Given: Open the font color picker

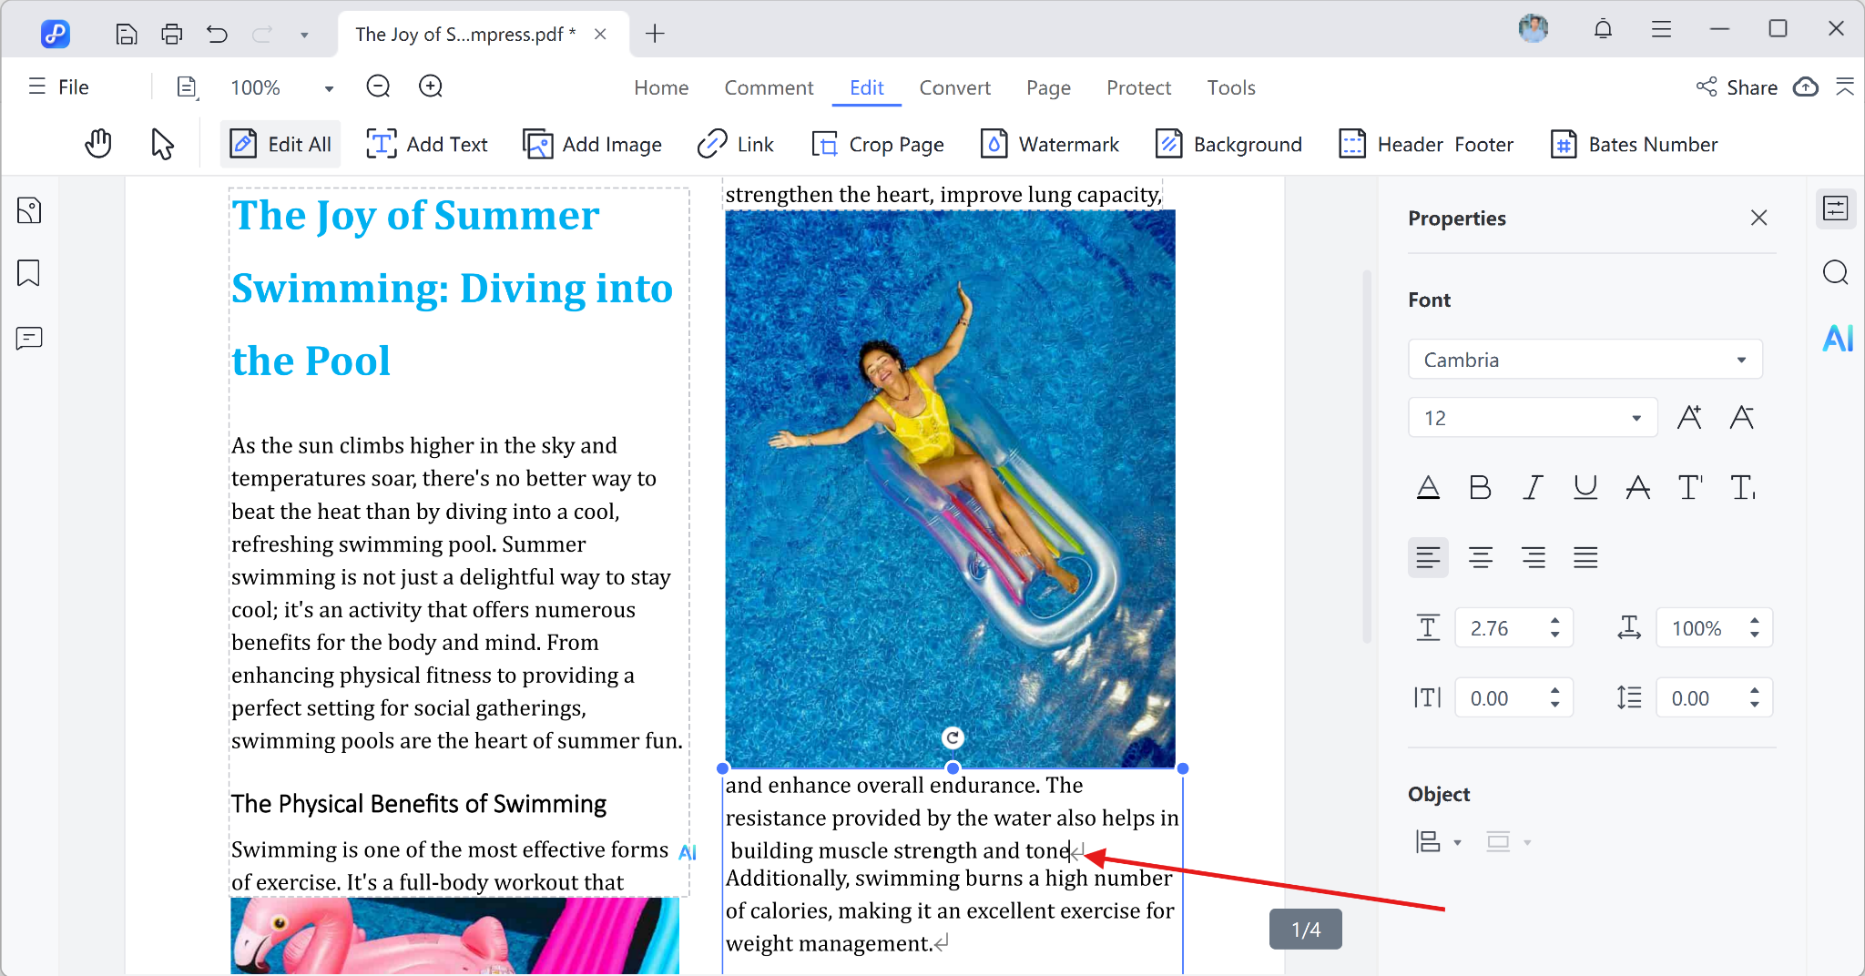Looking at the screenshot, I should [x=1428, y=488].
